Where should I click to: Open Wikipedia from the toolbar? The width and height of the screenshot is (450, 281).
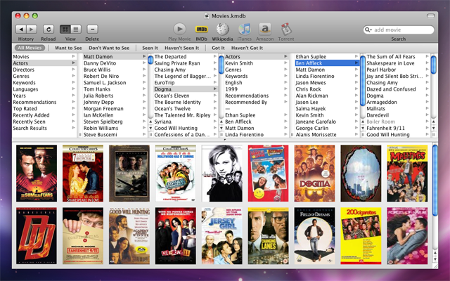point(224,29)
